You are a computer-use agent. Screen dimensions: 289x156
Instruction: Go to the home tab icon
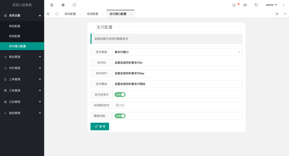pos(57,14)
